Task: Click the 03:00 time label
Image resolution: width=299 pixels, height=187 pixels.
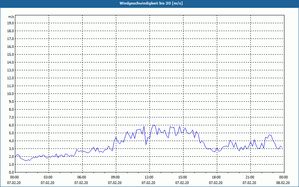Action: click(x=49, y=177)
